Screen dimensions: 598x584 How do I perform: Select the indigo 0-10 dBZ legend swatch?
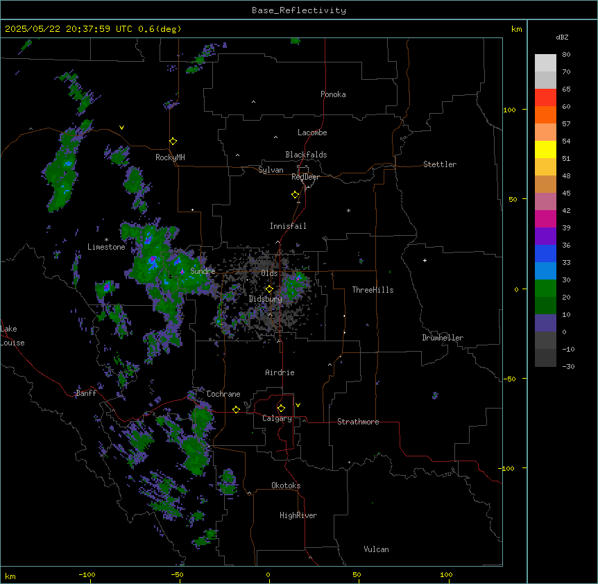[545, 323]
